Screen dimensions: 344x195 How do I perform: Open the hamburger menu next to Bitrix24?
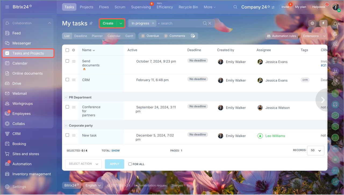(x=7, y=7)
